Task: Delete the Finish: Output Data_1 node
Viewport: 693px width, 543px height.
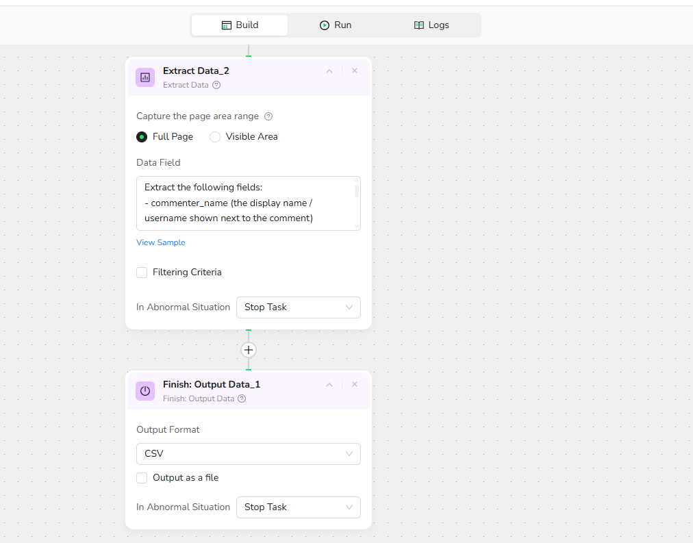Action: (355, 384)
